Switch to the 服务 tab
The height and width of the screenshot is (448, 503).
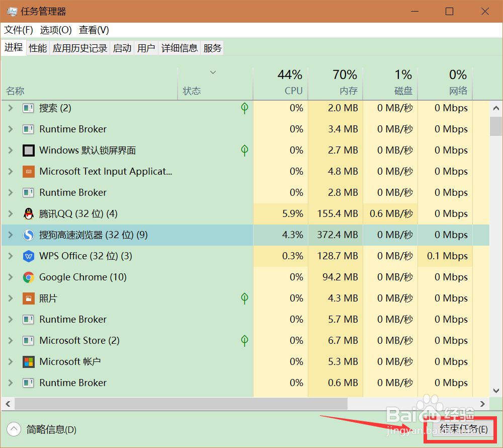pos(212,48)
